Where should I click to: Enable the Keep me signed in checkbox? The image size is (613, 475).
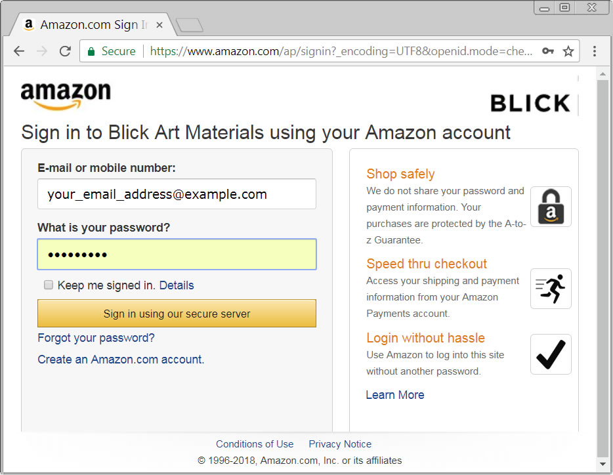[x=49, y=285]
